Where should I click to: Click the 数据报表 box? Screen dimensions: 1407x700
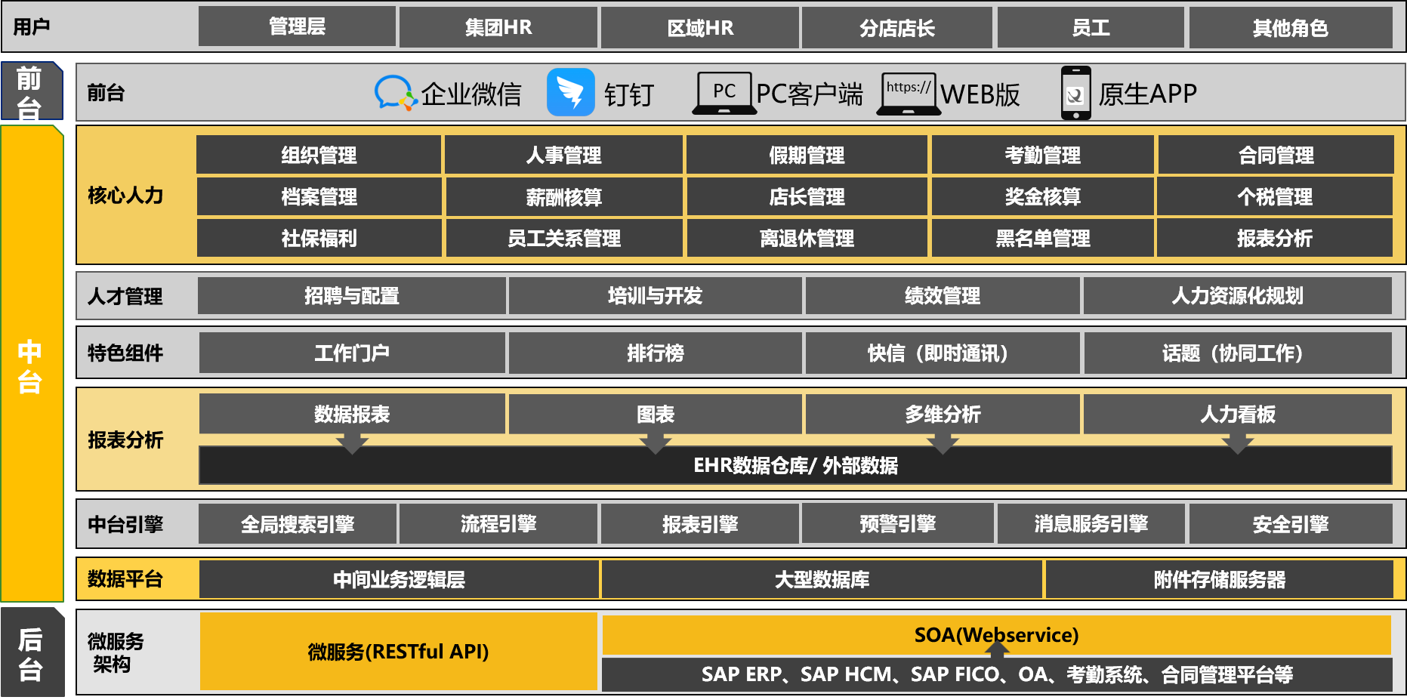tap(352, 414)
